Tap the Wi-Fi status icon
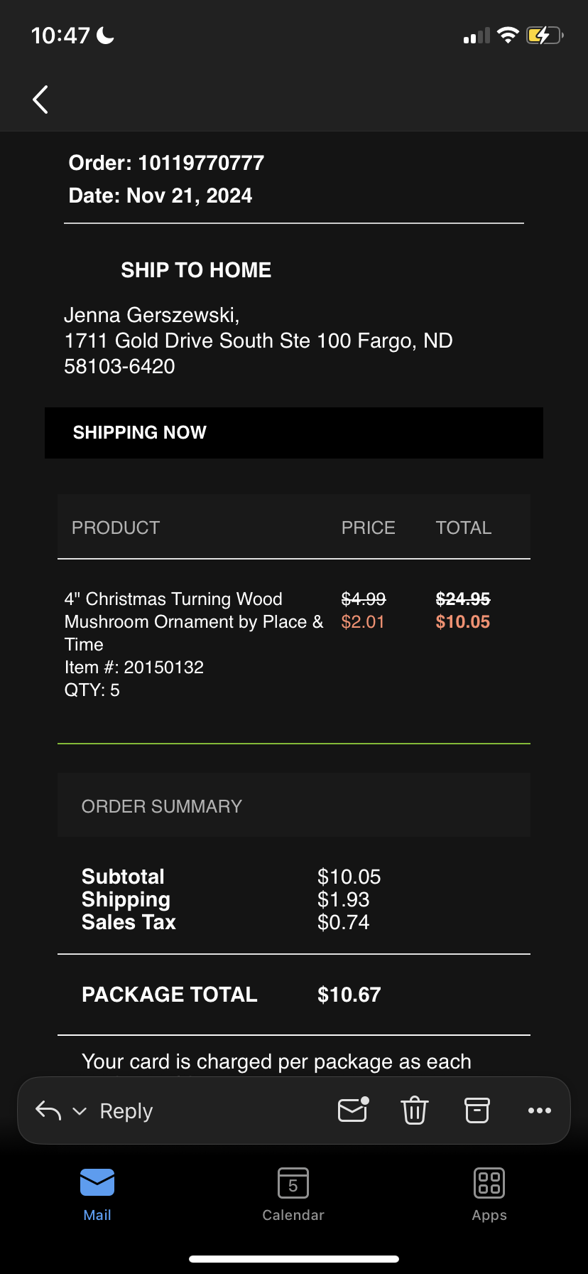The image size is (588, 1274). 508,35
